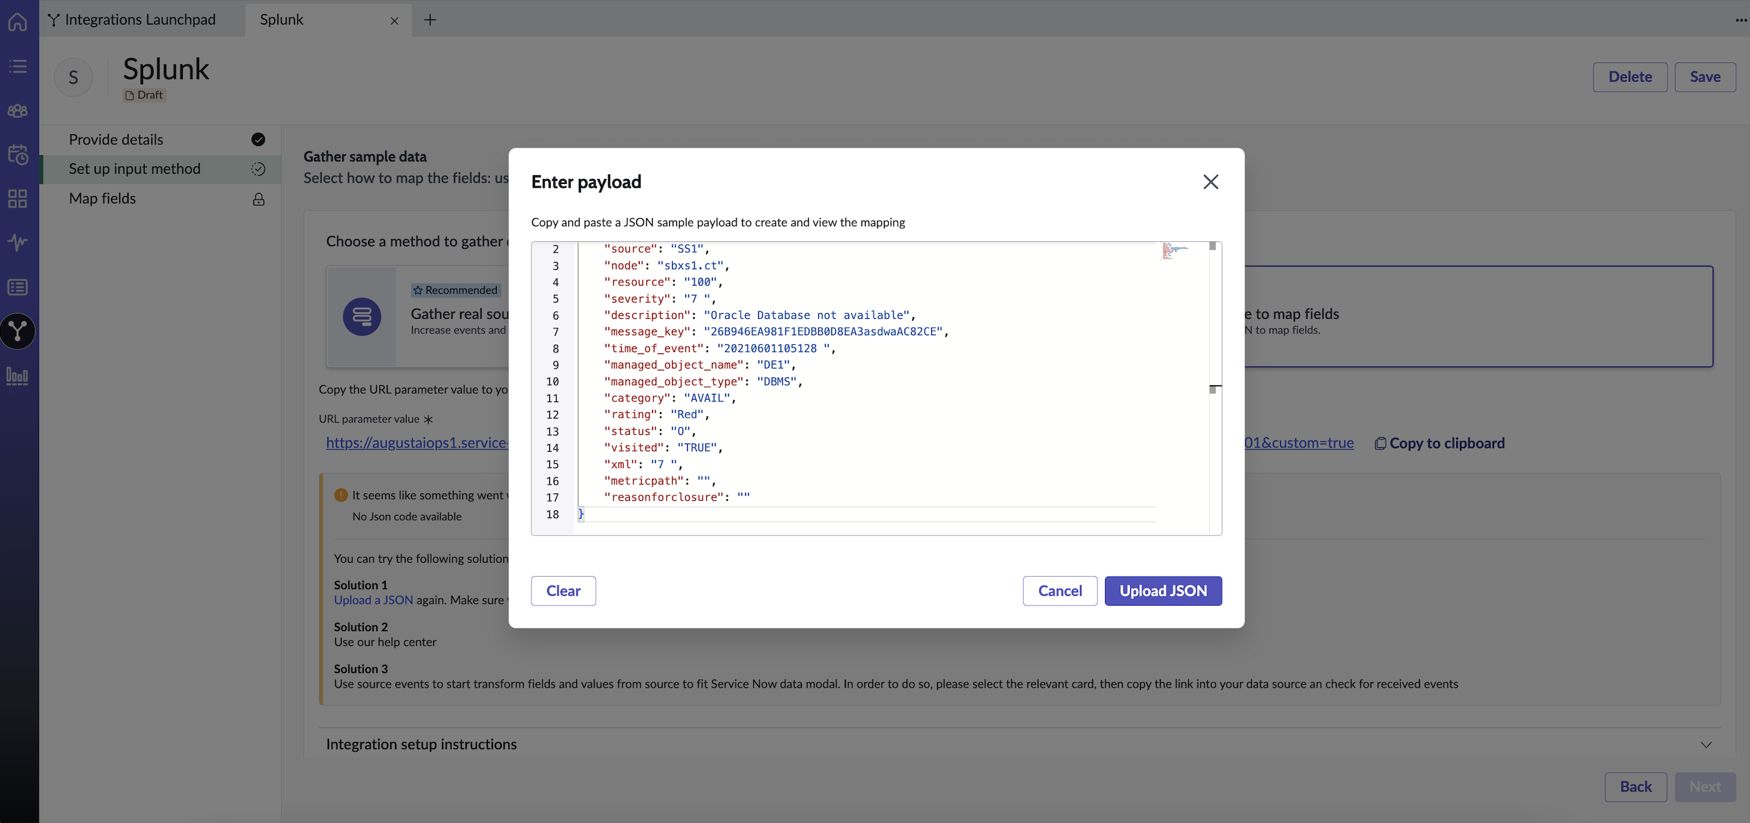Open the Provide details step
1750x823 pixels.
pos(161,139)
